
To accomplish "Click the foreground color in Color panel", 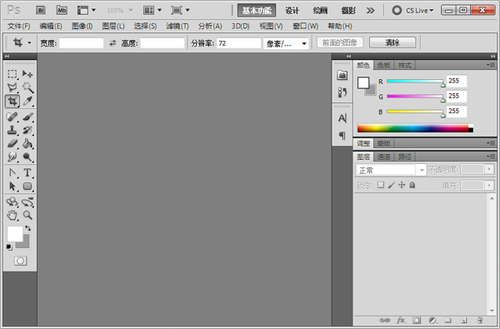I will 363,83.
